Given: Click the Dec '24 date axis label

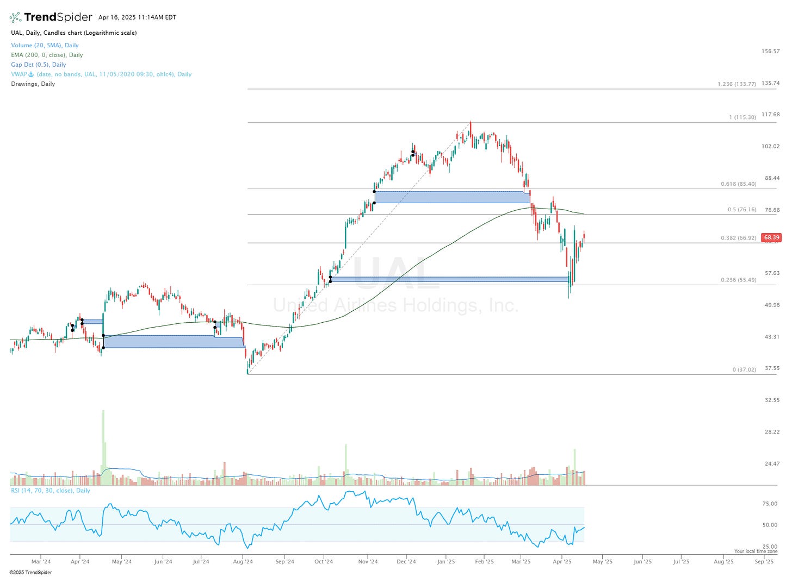Looking at the screenshot, I should pyautogui.click(x=406, y=562).
